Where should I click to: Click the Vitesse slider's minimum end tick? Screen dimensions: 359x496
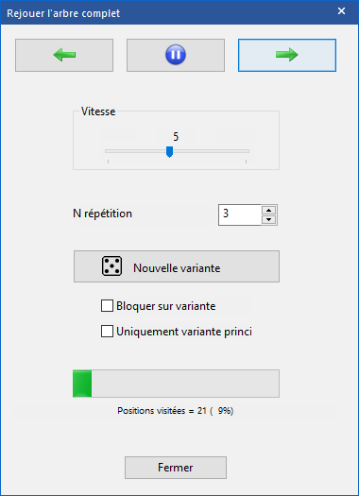[x=109, y=162]
